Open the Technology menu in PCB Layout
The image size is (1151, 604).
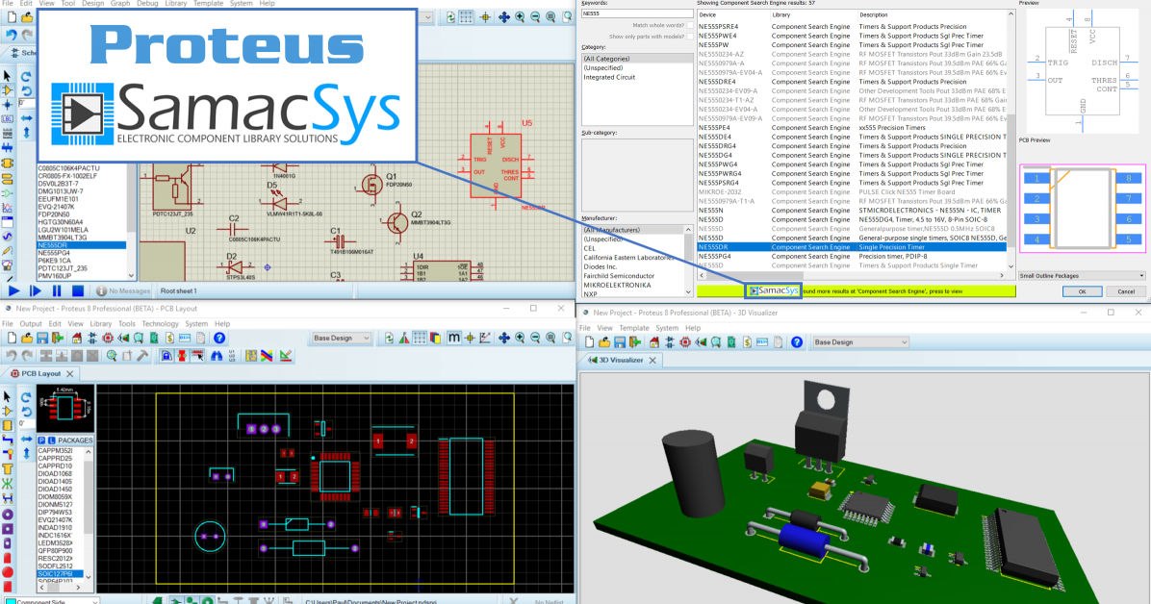pos(160,324)
